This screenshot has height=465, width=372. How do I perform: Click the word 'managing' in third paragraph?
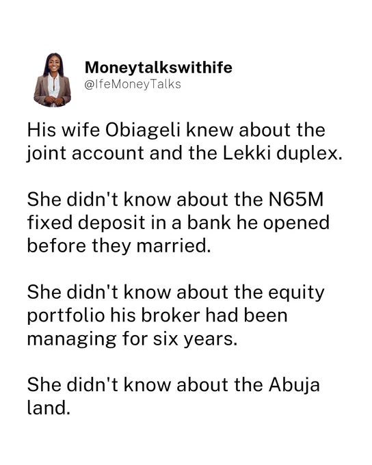coord(72,338)
